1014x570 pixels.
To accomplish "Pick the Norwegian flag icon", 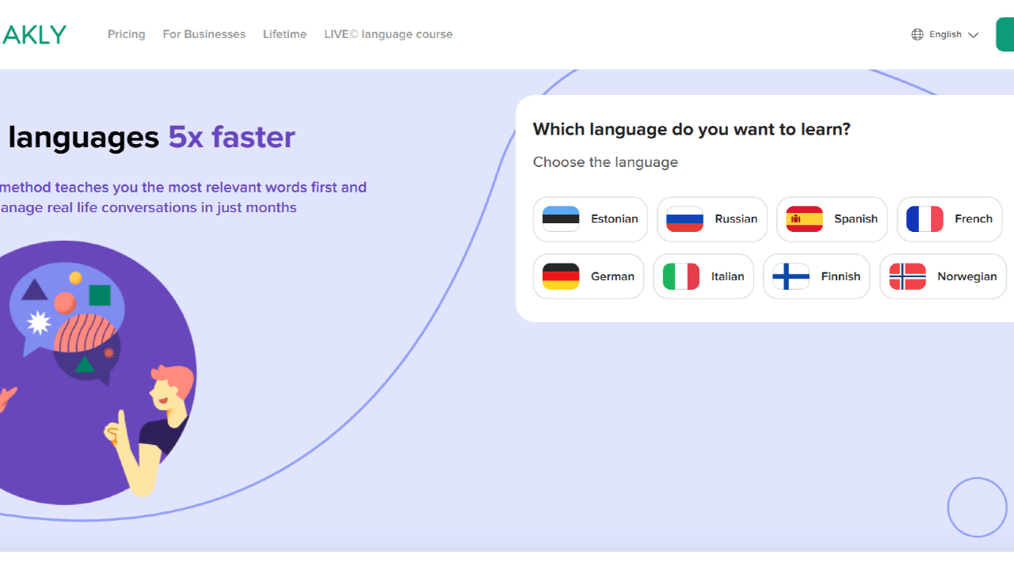I will click(908, 276).
